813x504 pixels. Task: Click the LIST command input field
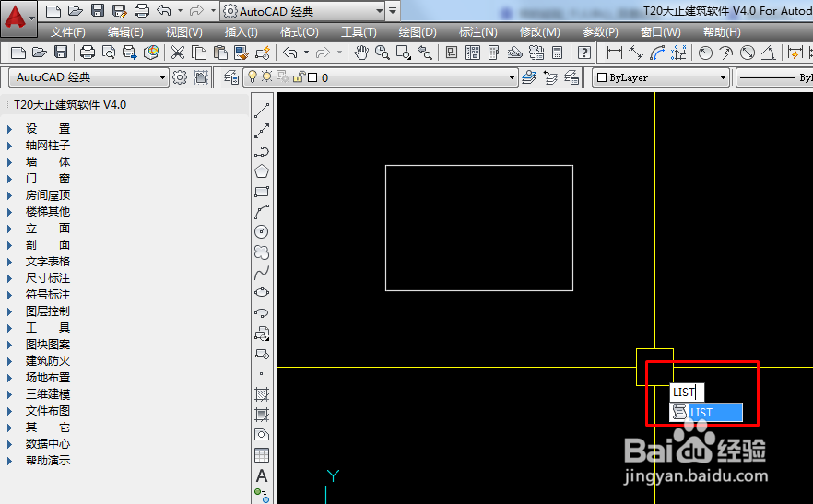click(687, 392)
